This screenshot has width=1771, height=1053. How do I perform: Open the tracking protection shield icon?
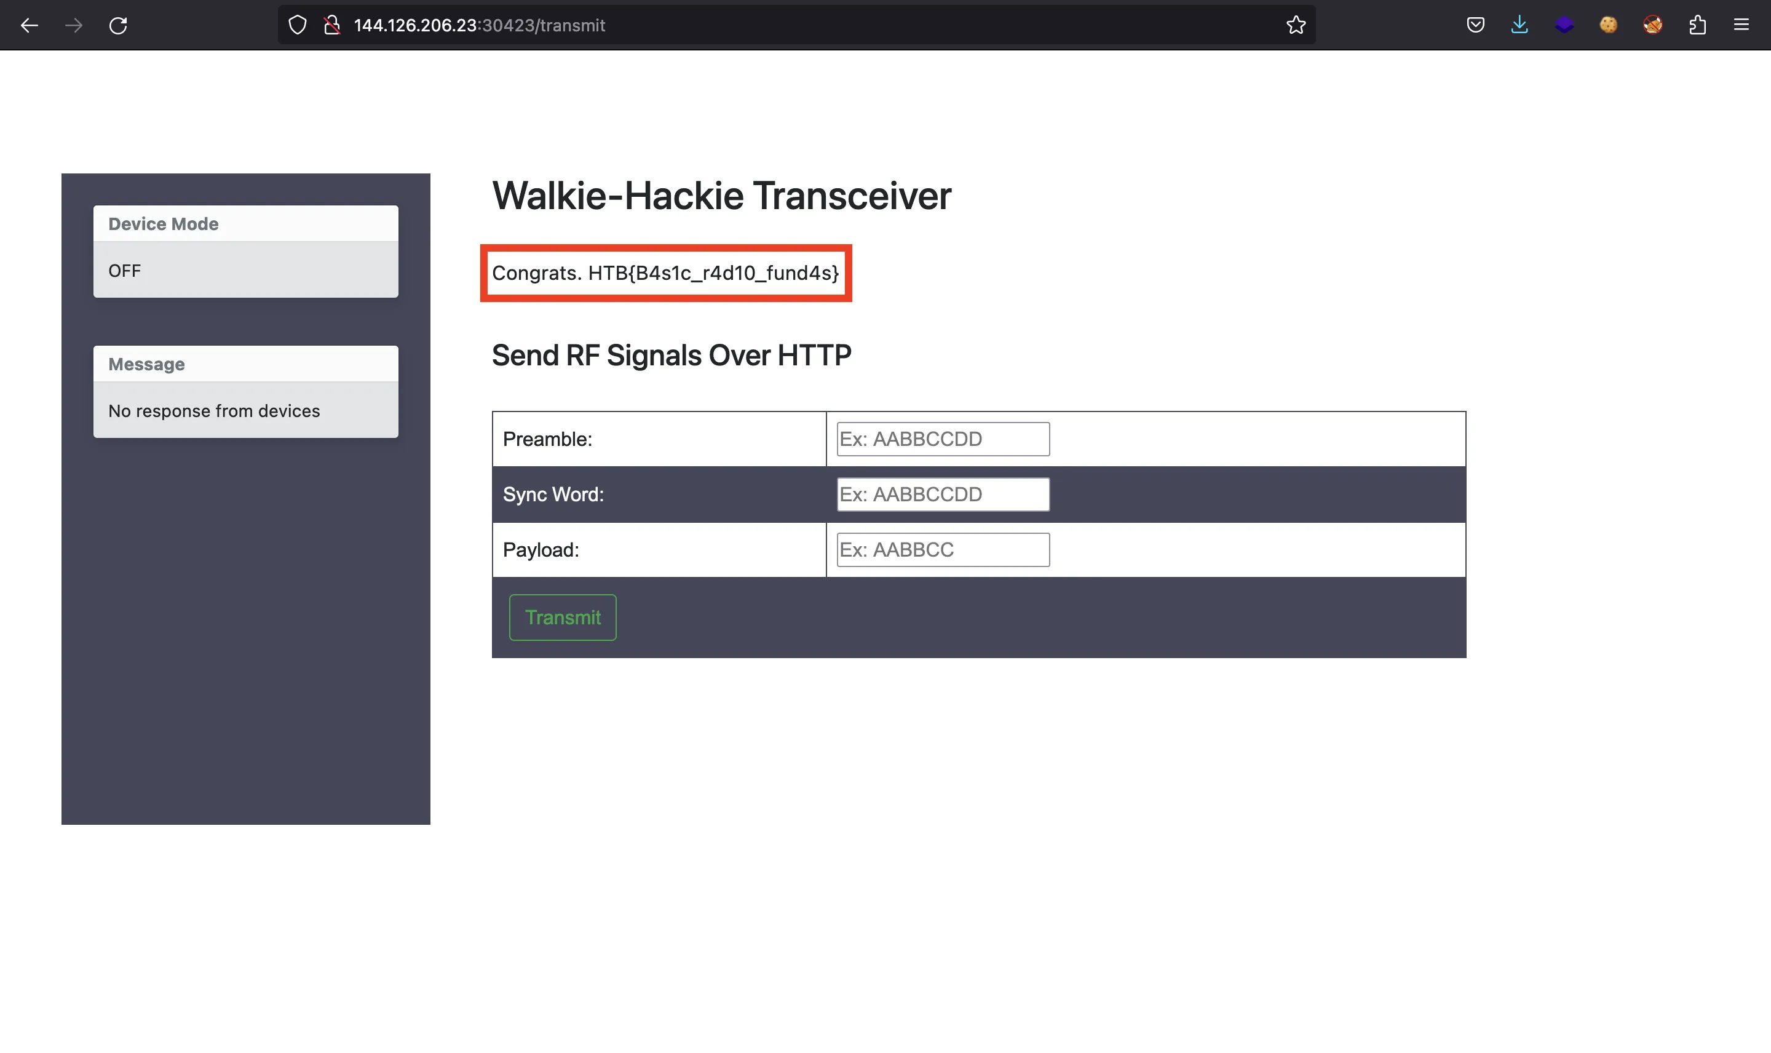point(298,26)
